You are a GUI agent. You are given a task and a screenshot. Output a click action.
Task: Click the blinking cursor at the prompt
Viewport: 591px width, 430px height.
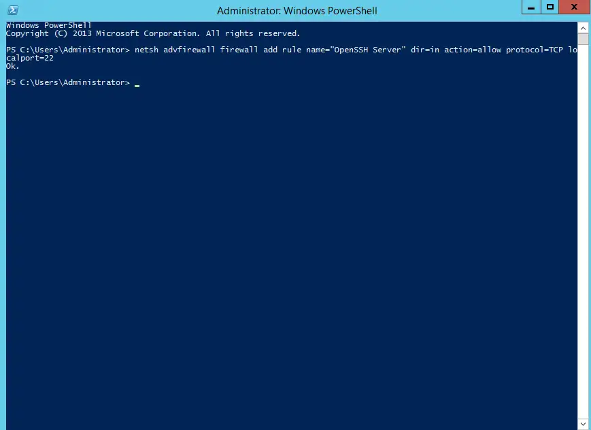[137, 84]
